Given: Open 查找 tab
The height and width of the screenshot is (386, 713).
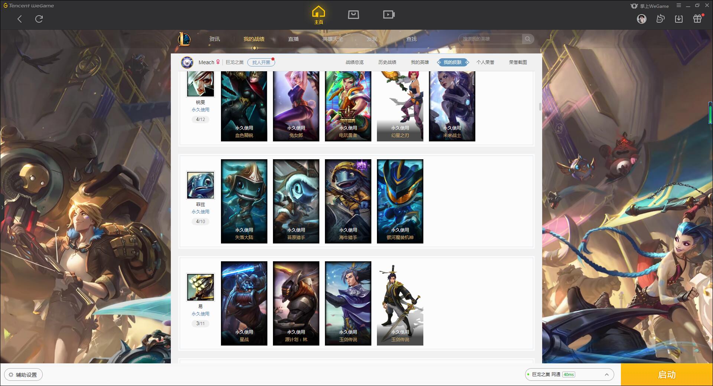Looking at the screenshot, I should tap(411, 39).
